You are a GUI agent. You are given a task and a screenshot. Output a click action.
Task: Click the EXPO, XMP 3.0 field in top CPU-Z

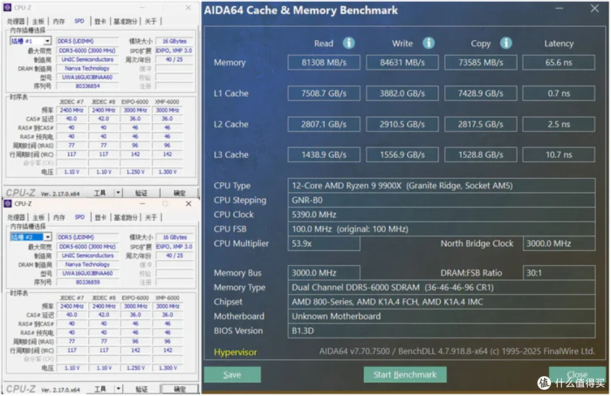[174, 50]
